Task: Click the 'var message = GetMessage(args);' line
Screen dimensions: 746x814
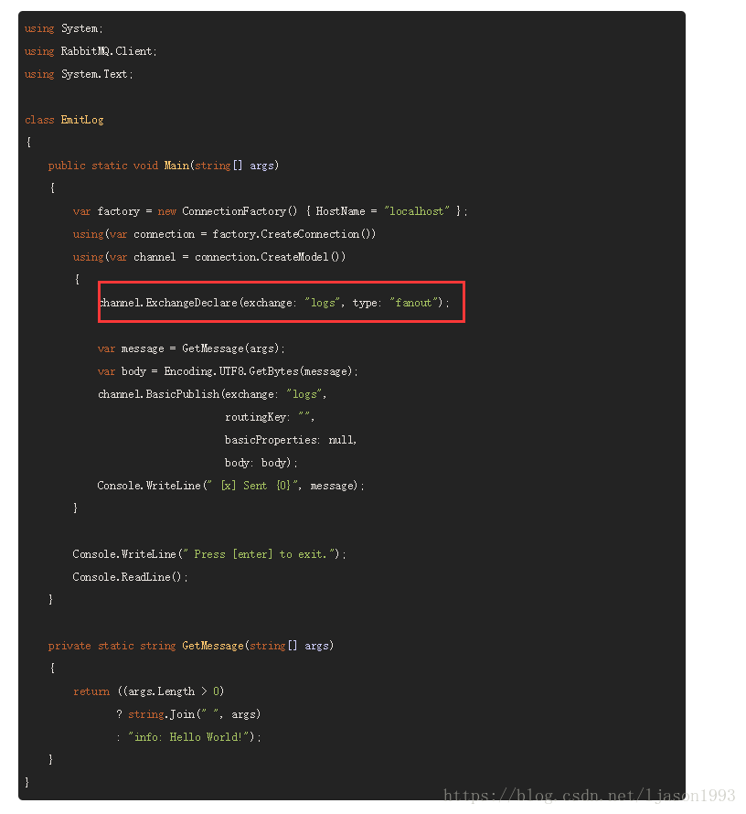Action: [191, 348]
